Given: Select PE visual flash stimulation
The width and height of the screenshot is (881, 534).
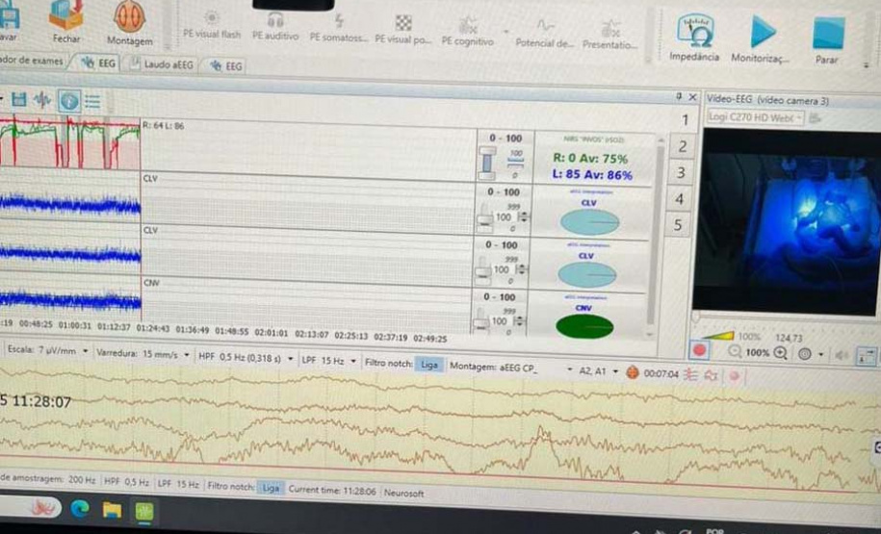Looking at the screenshot, I should [x=211, y=25].
